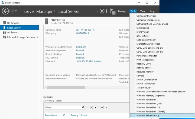Viewport: 195px width, 119px height.
Task: Close the Tools menu
Action: coord(133,11)
